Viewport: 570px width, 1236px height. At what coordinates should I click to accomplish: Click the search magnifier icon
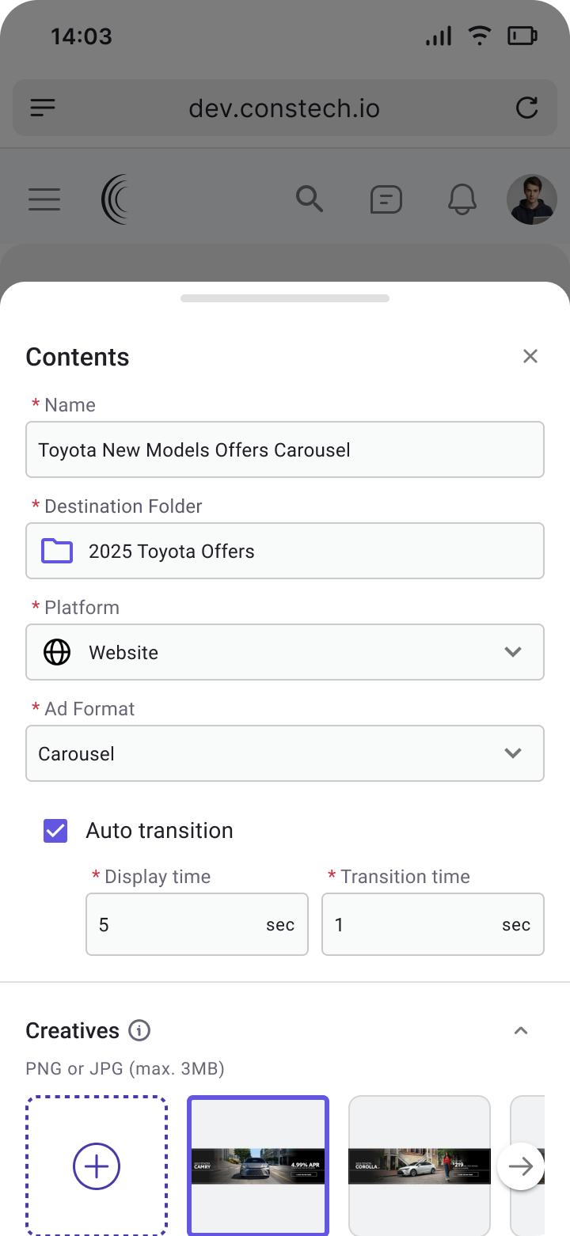pyautogui.click(x=310, y=199)
